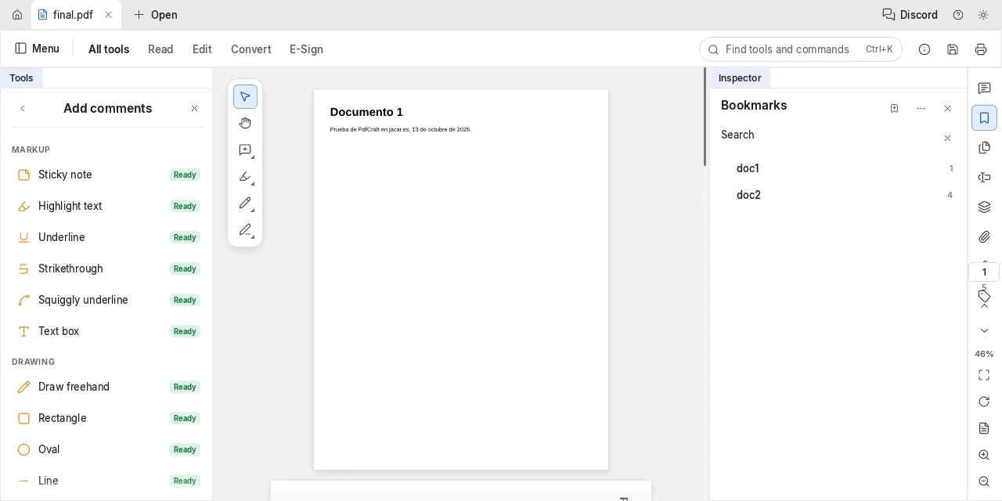Pick the pencil draw tool in floating toolbar
Viewport: 1002px width, 501px height.
coord(245,204)
